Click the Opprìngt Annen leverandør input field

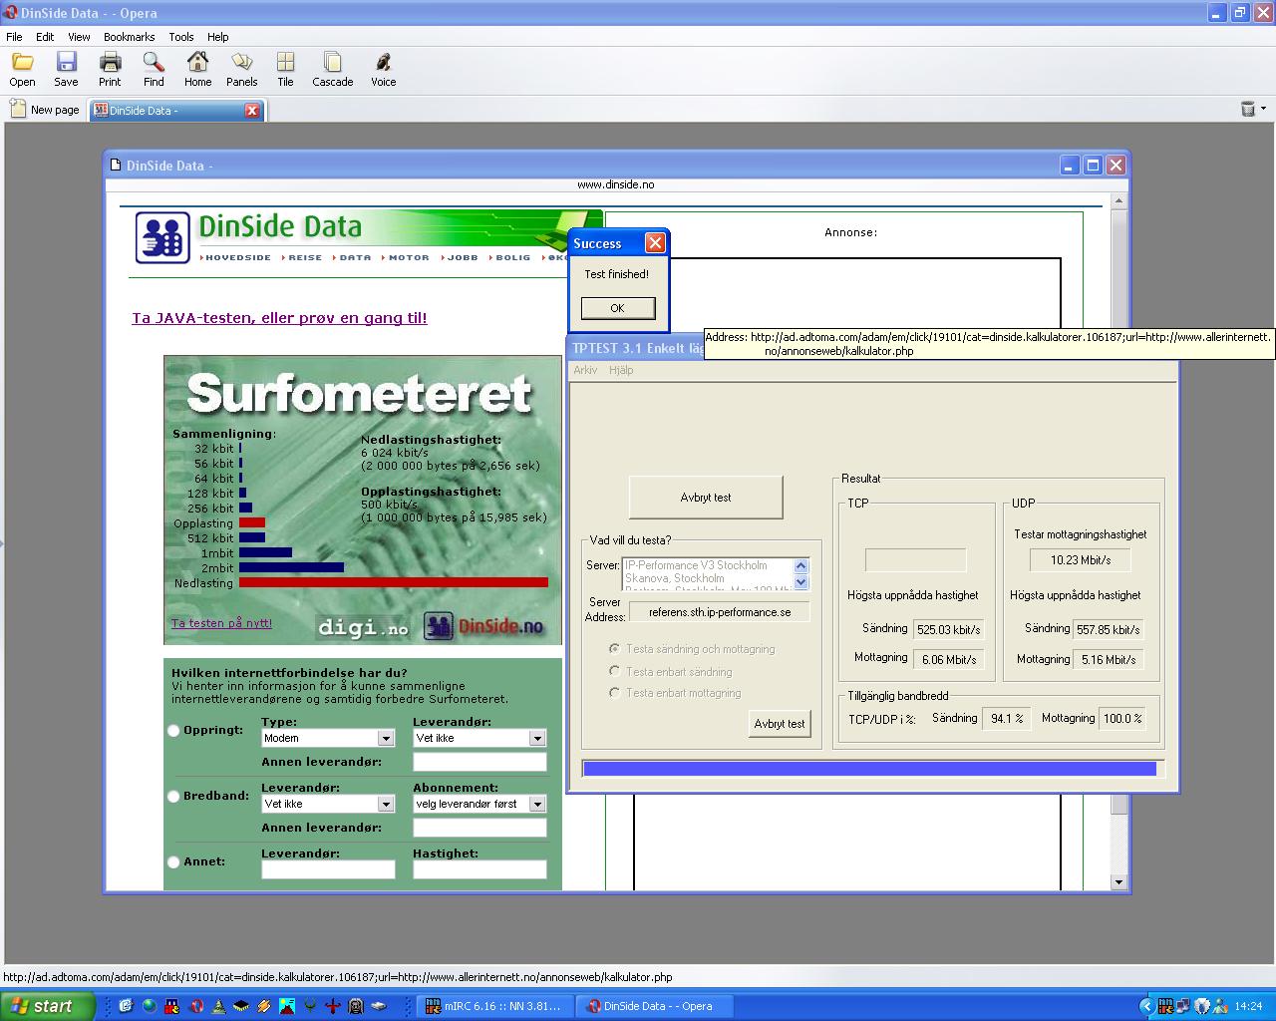[479, 763]
